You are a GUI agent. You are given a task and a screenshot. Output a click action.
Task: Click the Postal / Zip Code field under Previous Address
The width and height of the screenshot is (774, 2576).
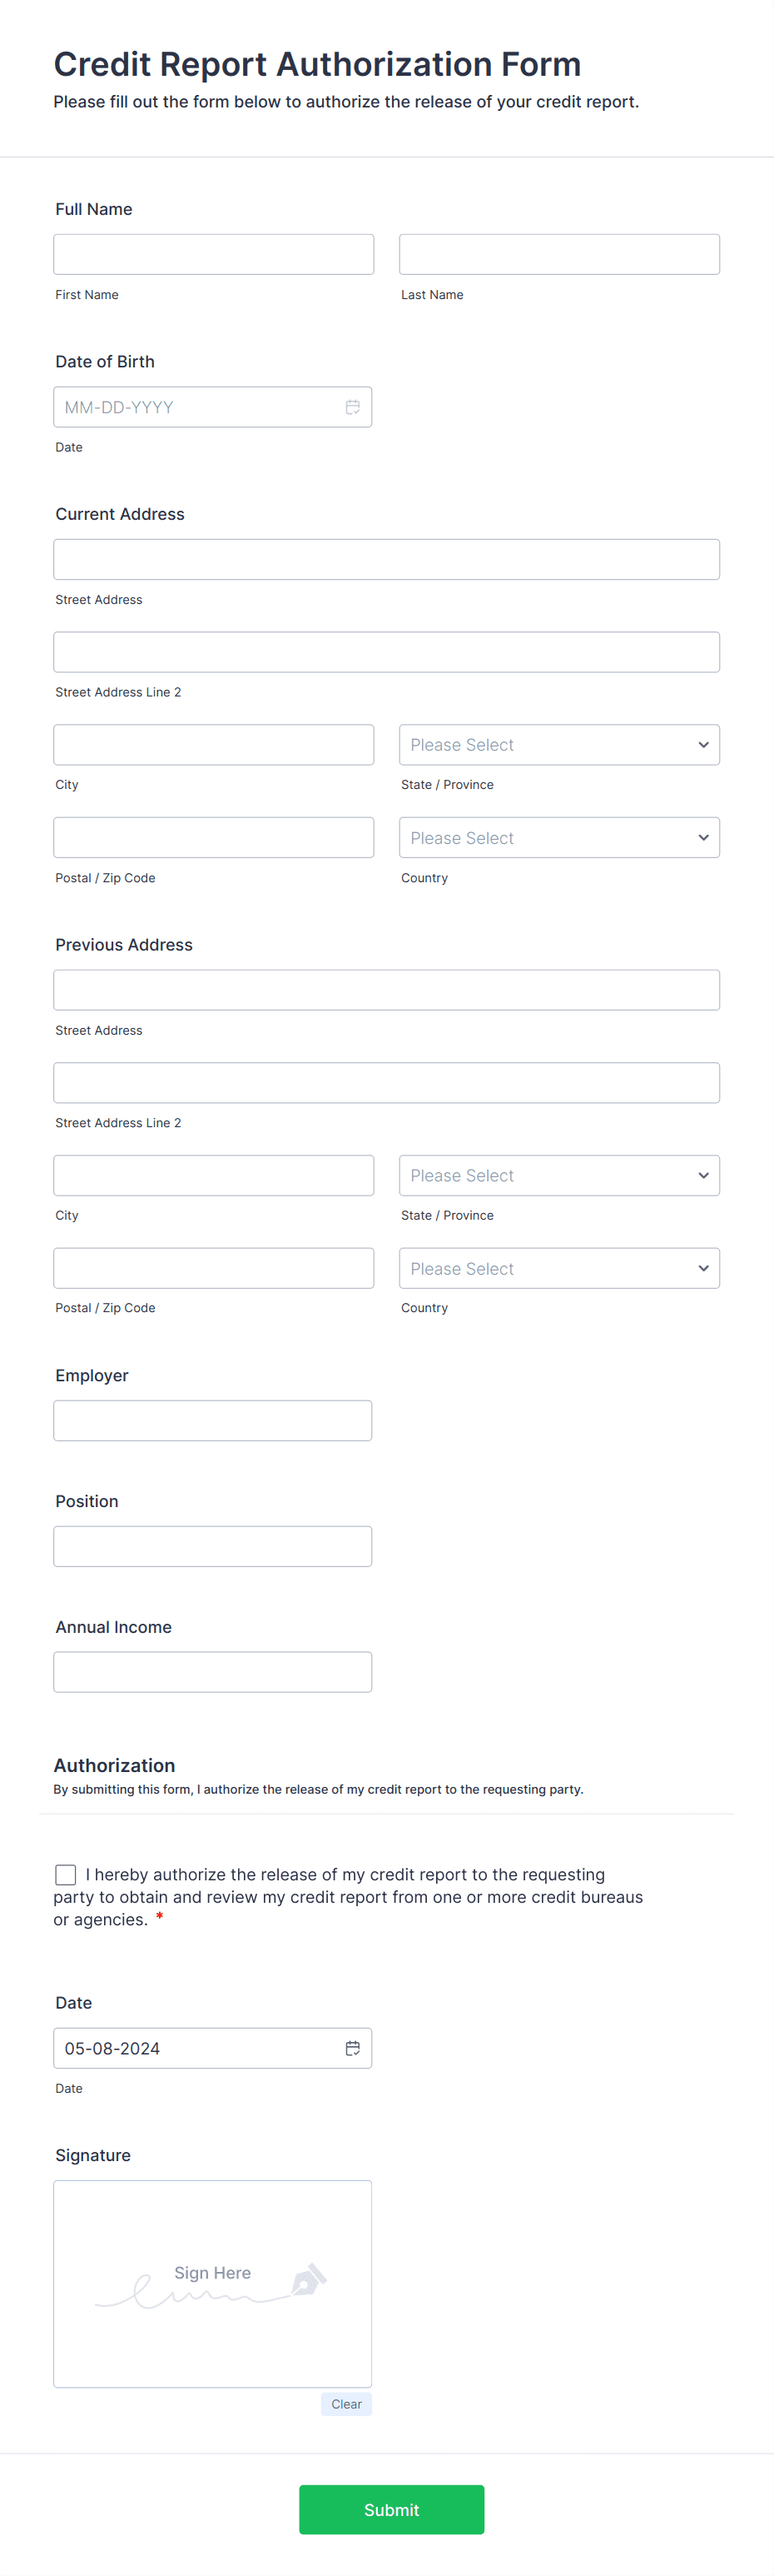pyautogui.click(x=213, y=1267)
